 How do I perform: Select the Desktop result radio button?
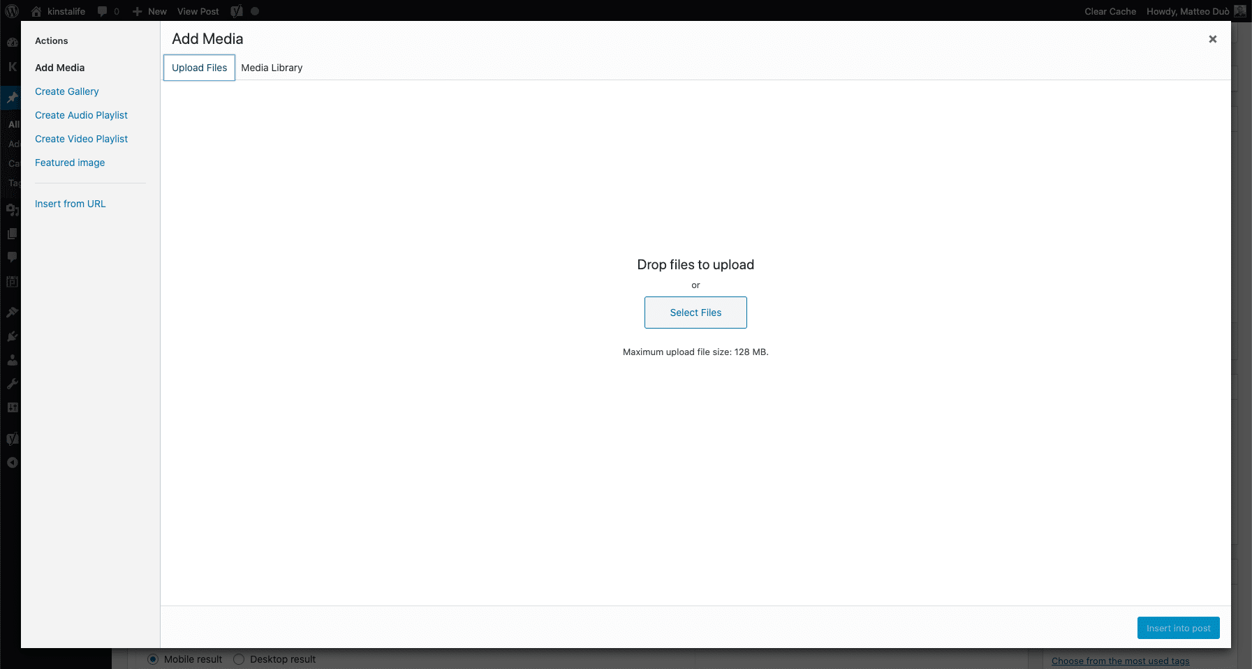coord(238,659)
